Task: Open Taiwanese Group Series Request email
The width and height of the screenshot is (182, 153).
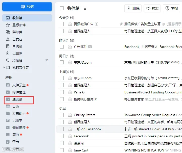Action: tap(150, 115)
